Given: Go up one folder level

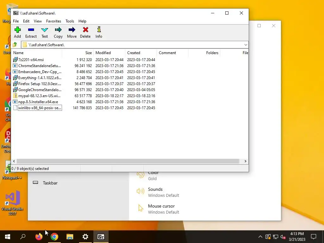Looking at the screenshot, I should click(x=15, y=45).
